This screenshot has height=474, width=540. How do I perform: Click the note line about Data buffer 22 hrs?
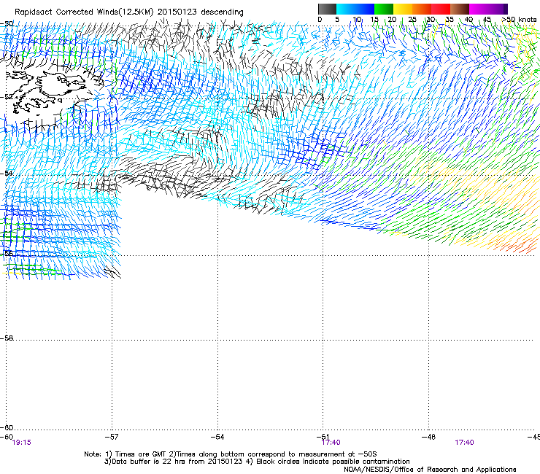tap(257, 462)
